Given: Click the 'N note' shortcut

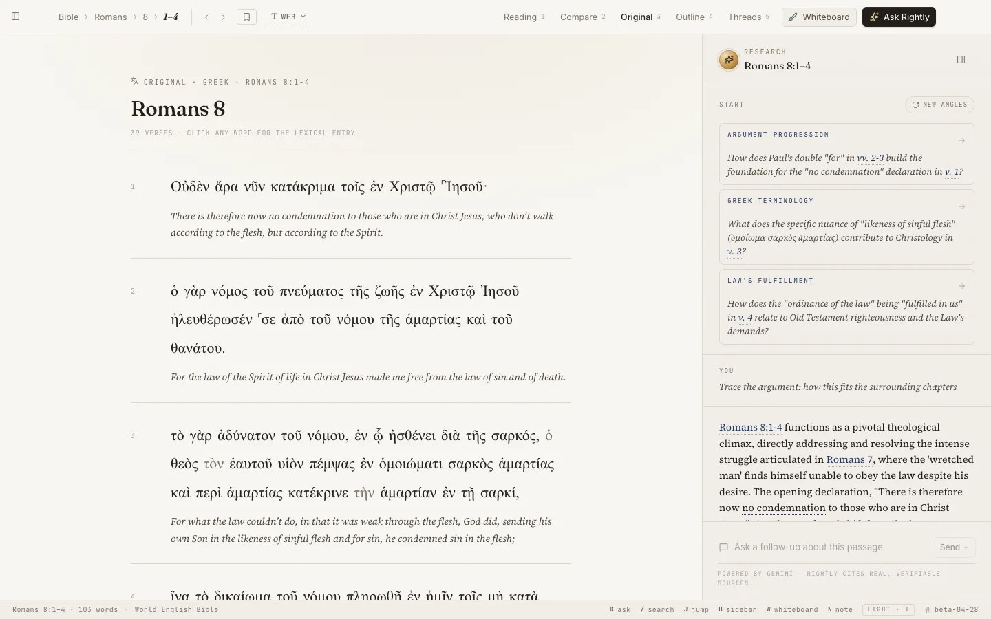Looking at the screenshot, I should tap(840, 609).
